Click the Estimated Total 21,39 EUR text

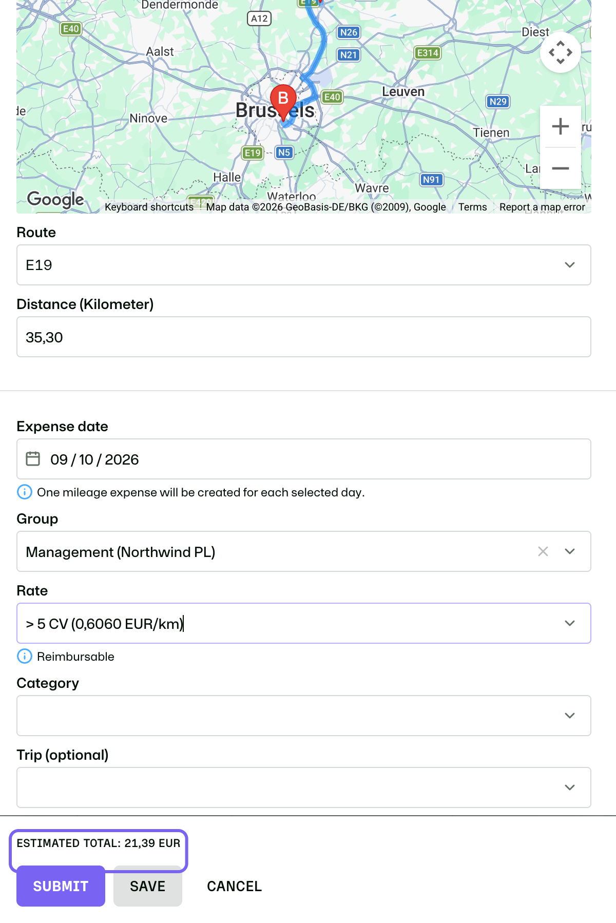99,843
